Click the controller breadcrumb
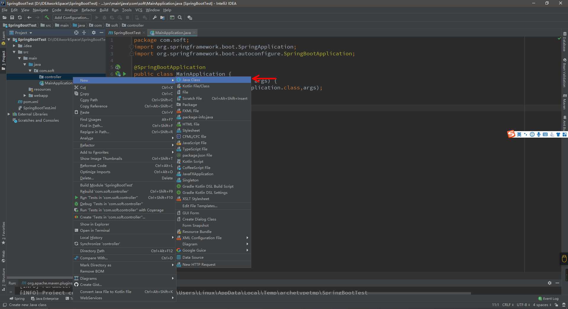This screenshot has height=309, width=568. 133,25
